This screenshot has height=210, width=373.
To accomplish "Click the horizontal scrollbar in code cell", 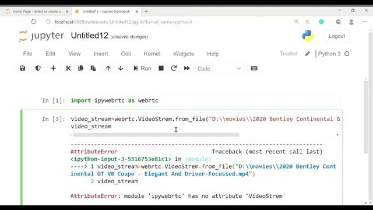I will coord(156,135).
